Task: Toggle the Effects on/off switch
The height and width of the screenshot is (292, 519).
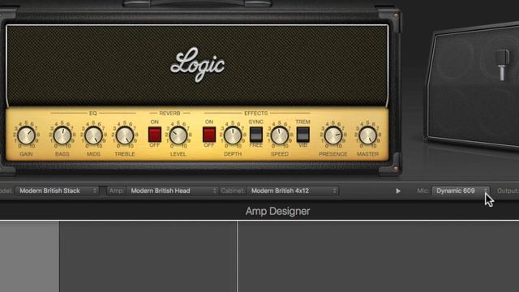Action: (209, 135)
